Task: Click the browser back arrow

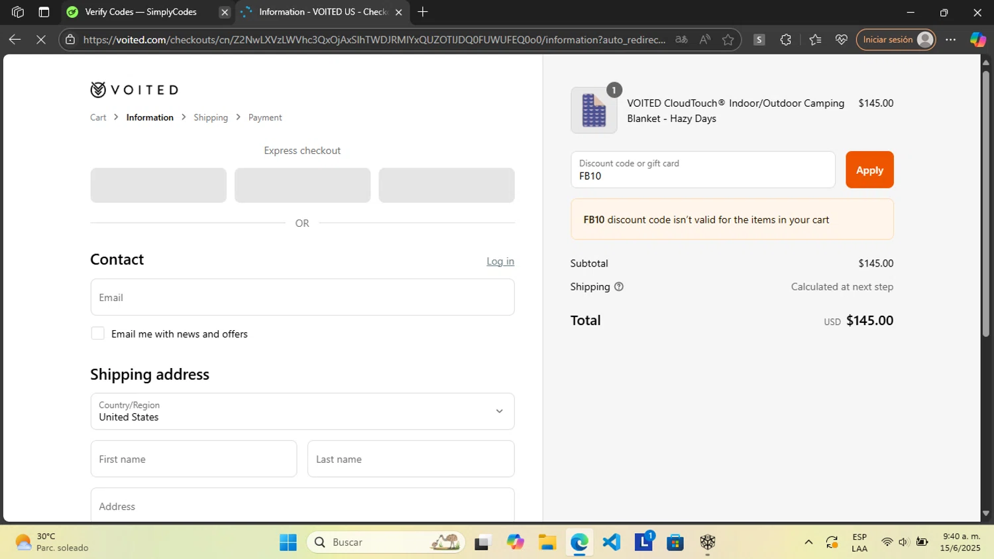Action: [x=15, y=40]
